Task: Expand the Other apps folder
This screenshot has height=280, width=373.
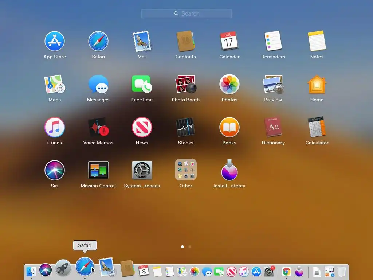Action: 185,170
